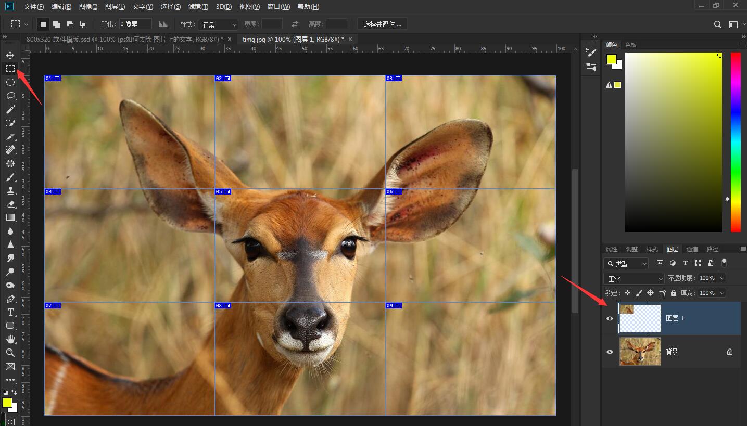Choose the Magic Wand tool
747x426 pixels.
point(10,109)
